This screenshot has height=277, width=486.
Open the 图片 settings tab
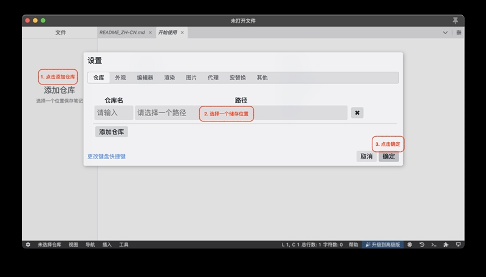[191, 78]
